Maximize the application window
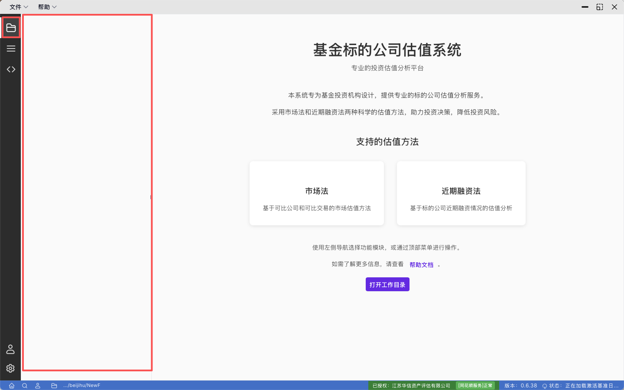This screenshot has width=624, height=390. tap(600, 7)
